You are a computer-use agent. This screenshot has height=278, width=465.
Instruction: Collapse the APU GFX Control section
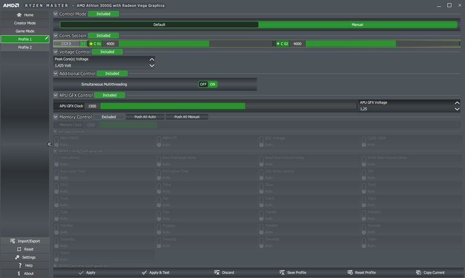[x=55, y=95]
